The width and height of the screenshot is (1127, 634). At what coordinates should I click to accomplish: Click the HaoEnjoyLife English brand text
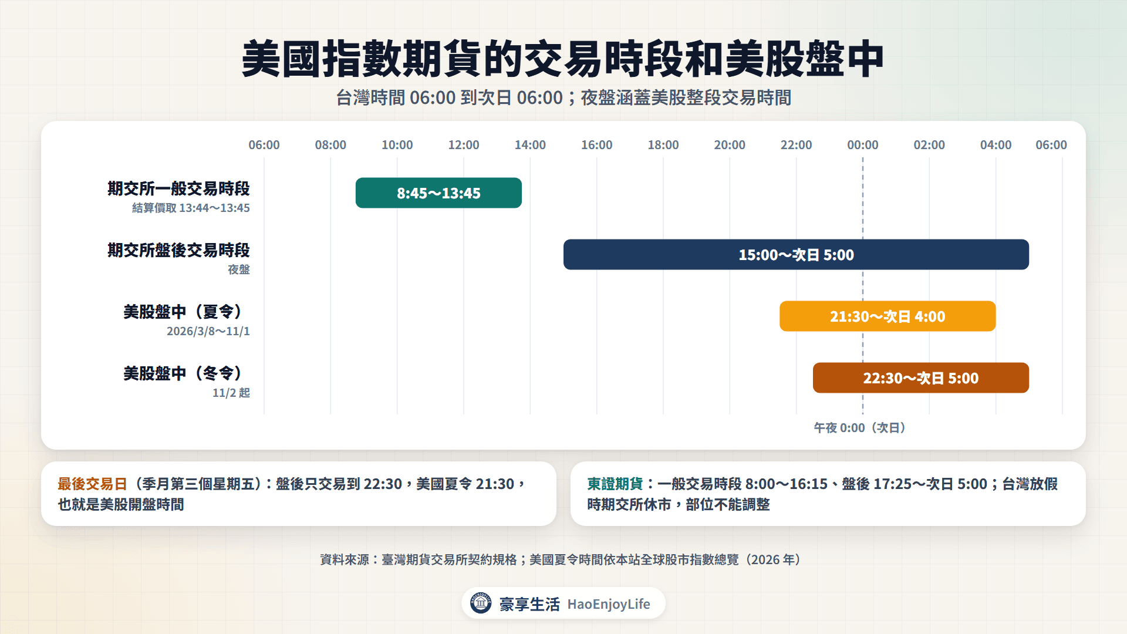(609, 604)
